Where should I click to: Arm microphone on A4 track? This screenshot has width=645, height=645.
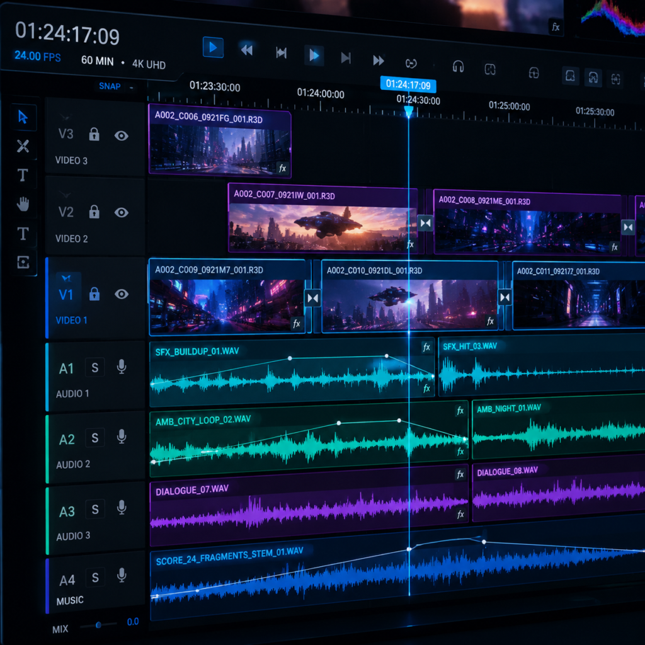point(122,576)
